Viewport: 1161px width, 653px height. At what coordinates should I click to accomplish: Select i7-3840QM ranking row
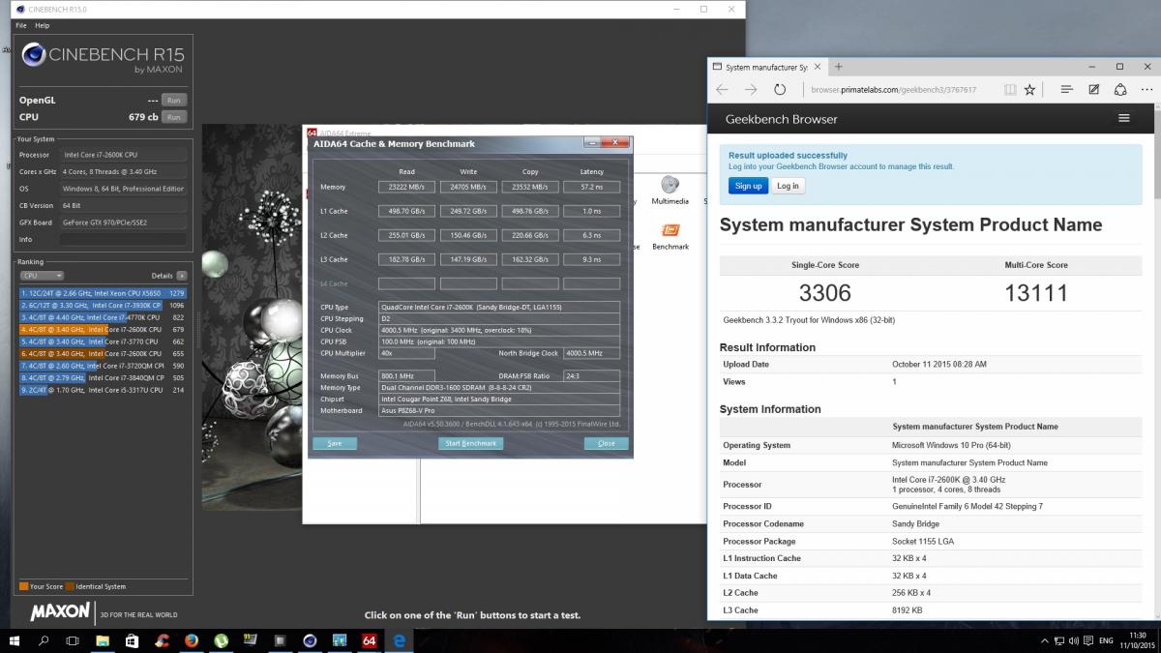click(104, 378)
